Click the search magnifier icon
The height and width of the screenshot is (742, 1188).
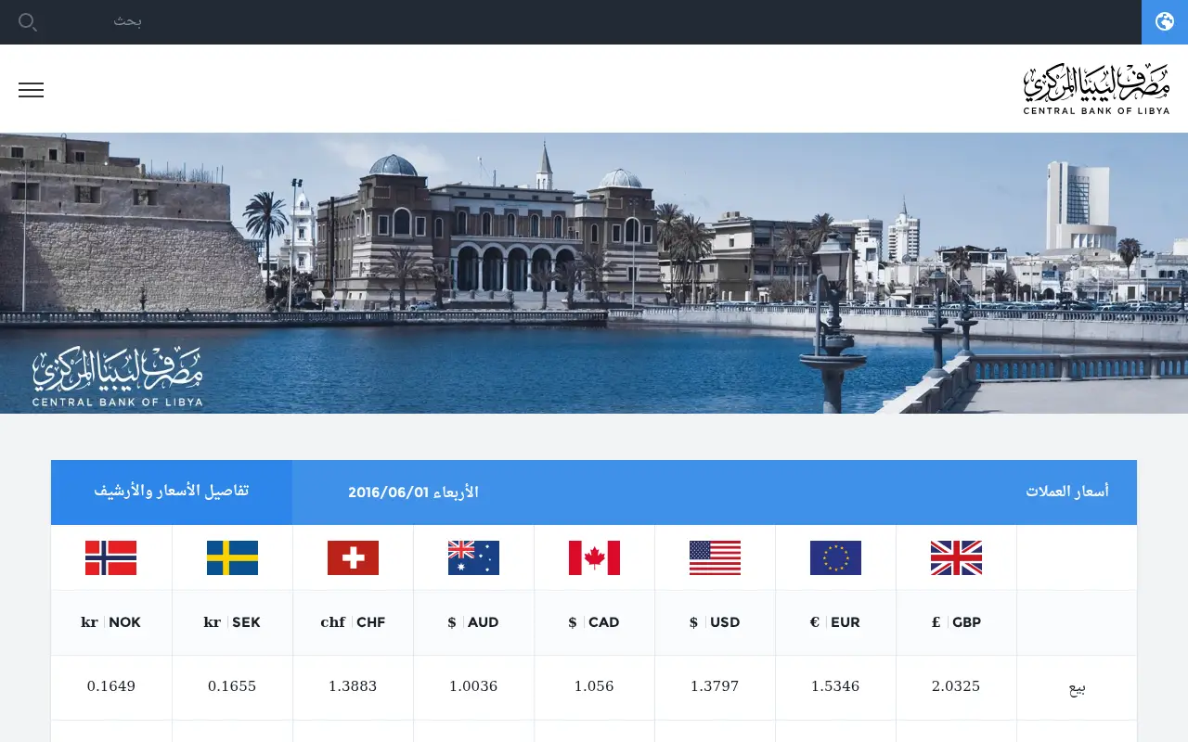(x=28, y=22)
